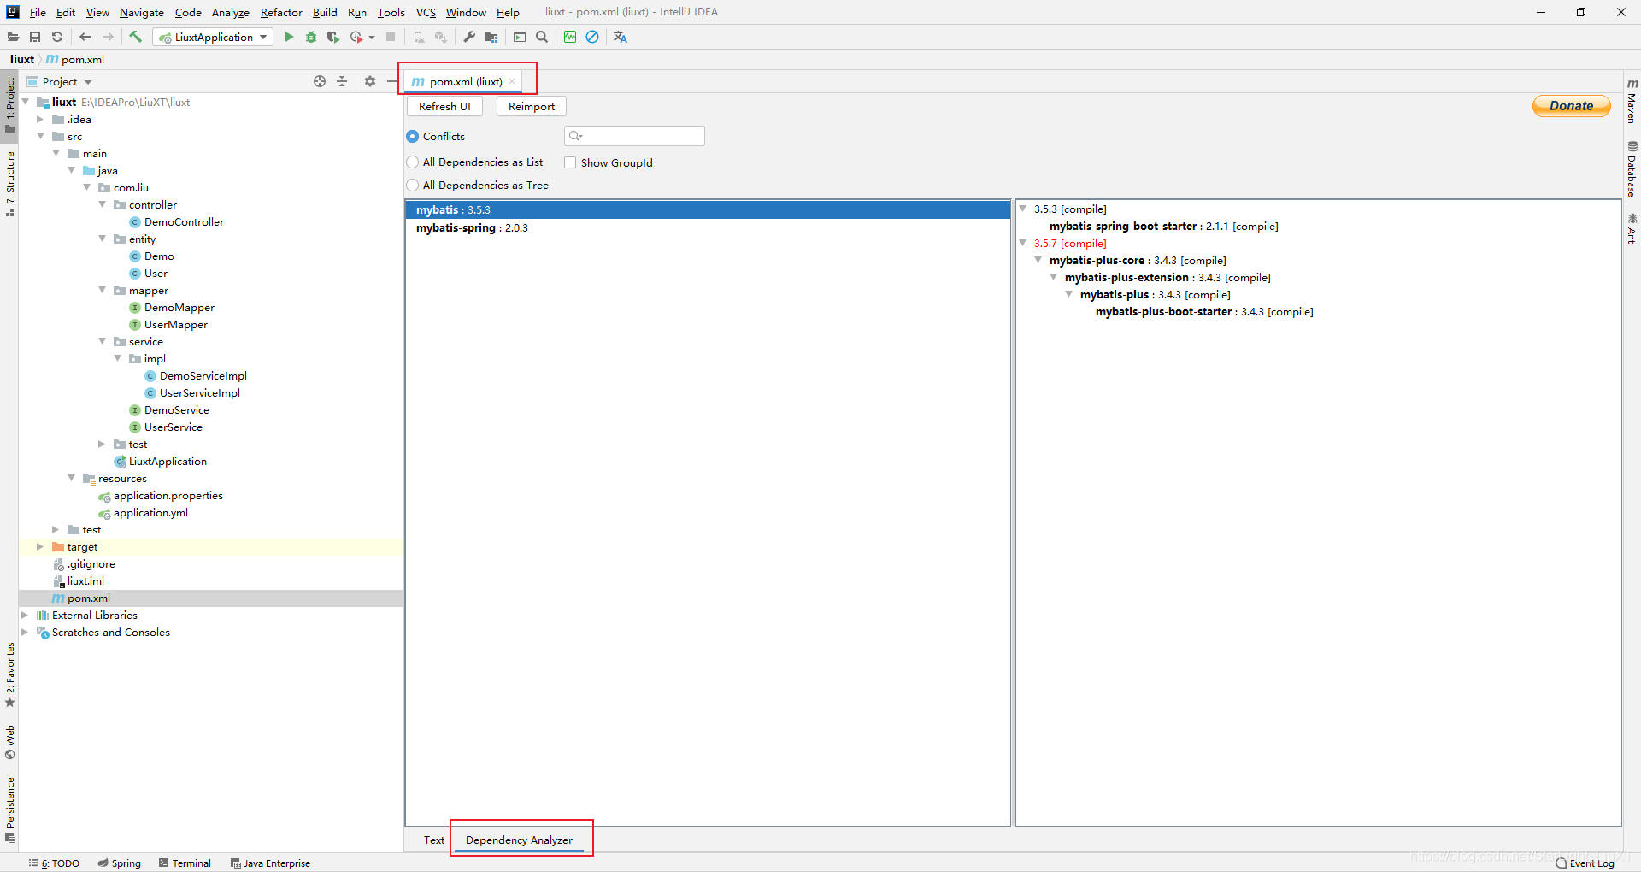Expand the target folder

pyautogui.click(x=40, y=546)
